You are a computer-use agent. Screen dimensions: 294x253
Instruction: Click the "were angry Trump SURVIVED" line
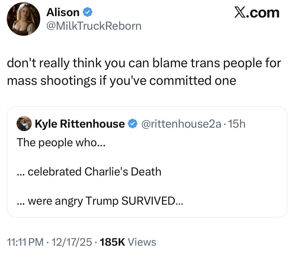click(x=100, y=201)
